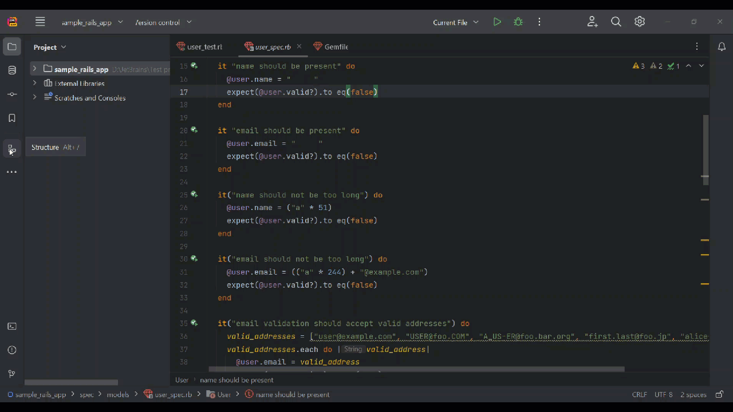Screen dimensions: 733x412
Task: Change CRLF line separator setting
Action: (x=640, y=394)
